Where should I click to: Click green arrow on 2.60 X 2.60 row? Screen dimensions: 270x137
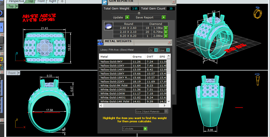[166, 28]
